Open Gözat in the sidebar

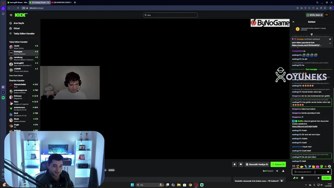click(x=16, y=28)
